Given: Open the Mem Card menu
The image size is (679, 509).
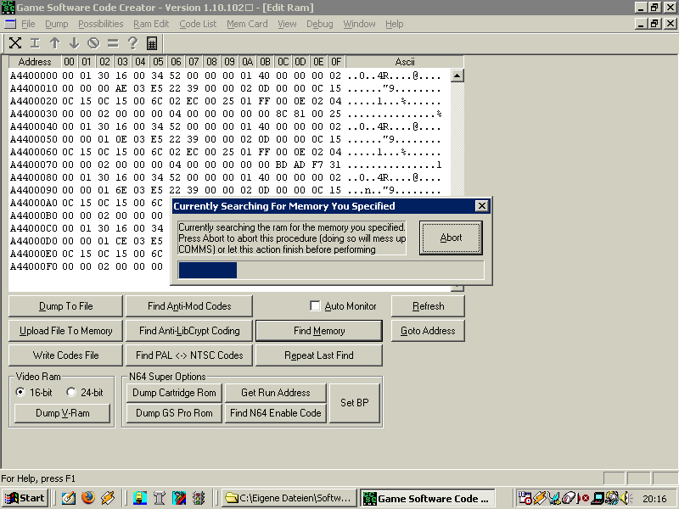Looking at the screenshot, I should (247, 24).
